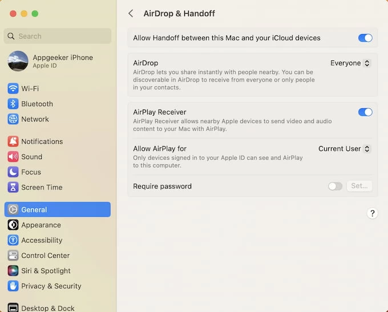Open Bluetooth settings label

pyautogui.click(x=37, y=104)
